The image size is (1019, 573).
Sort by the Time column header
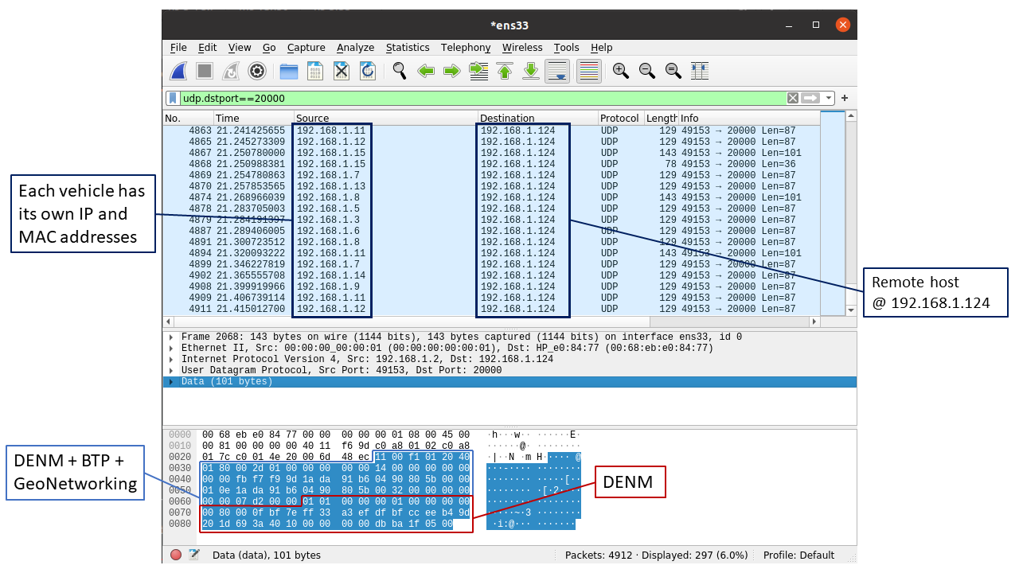253,118
